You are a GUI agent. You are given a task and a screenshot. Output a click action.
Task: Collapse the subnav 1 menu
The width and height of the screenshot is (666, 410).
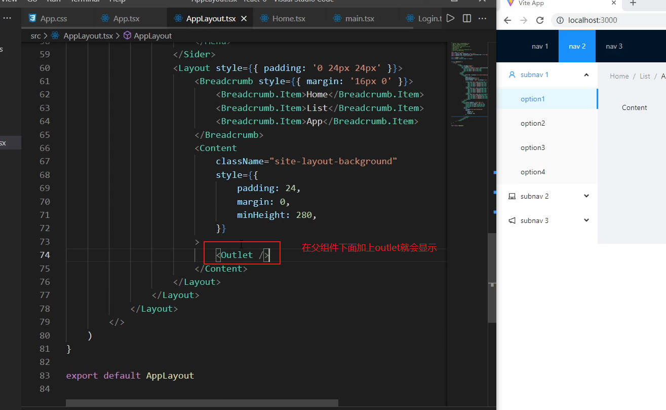(586, 74)
